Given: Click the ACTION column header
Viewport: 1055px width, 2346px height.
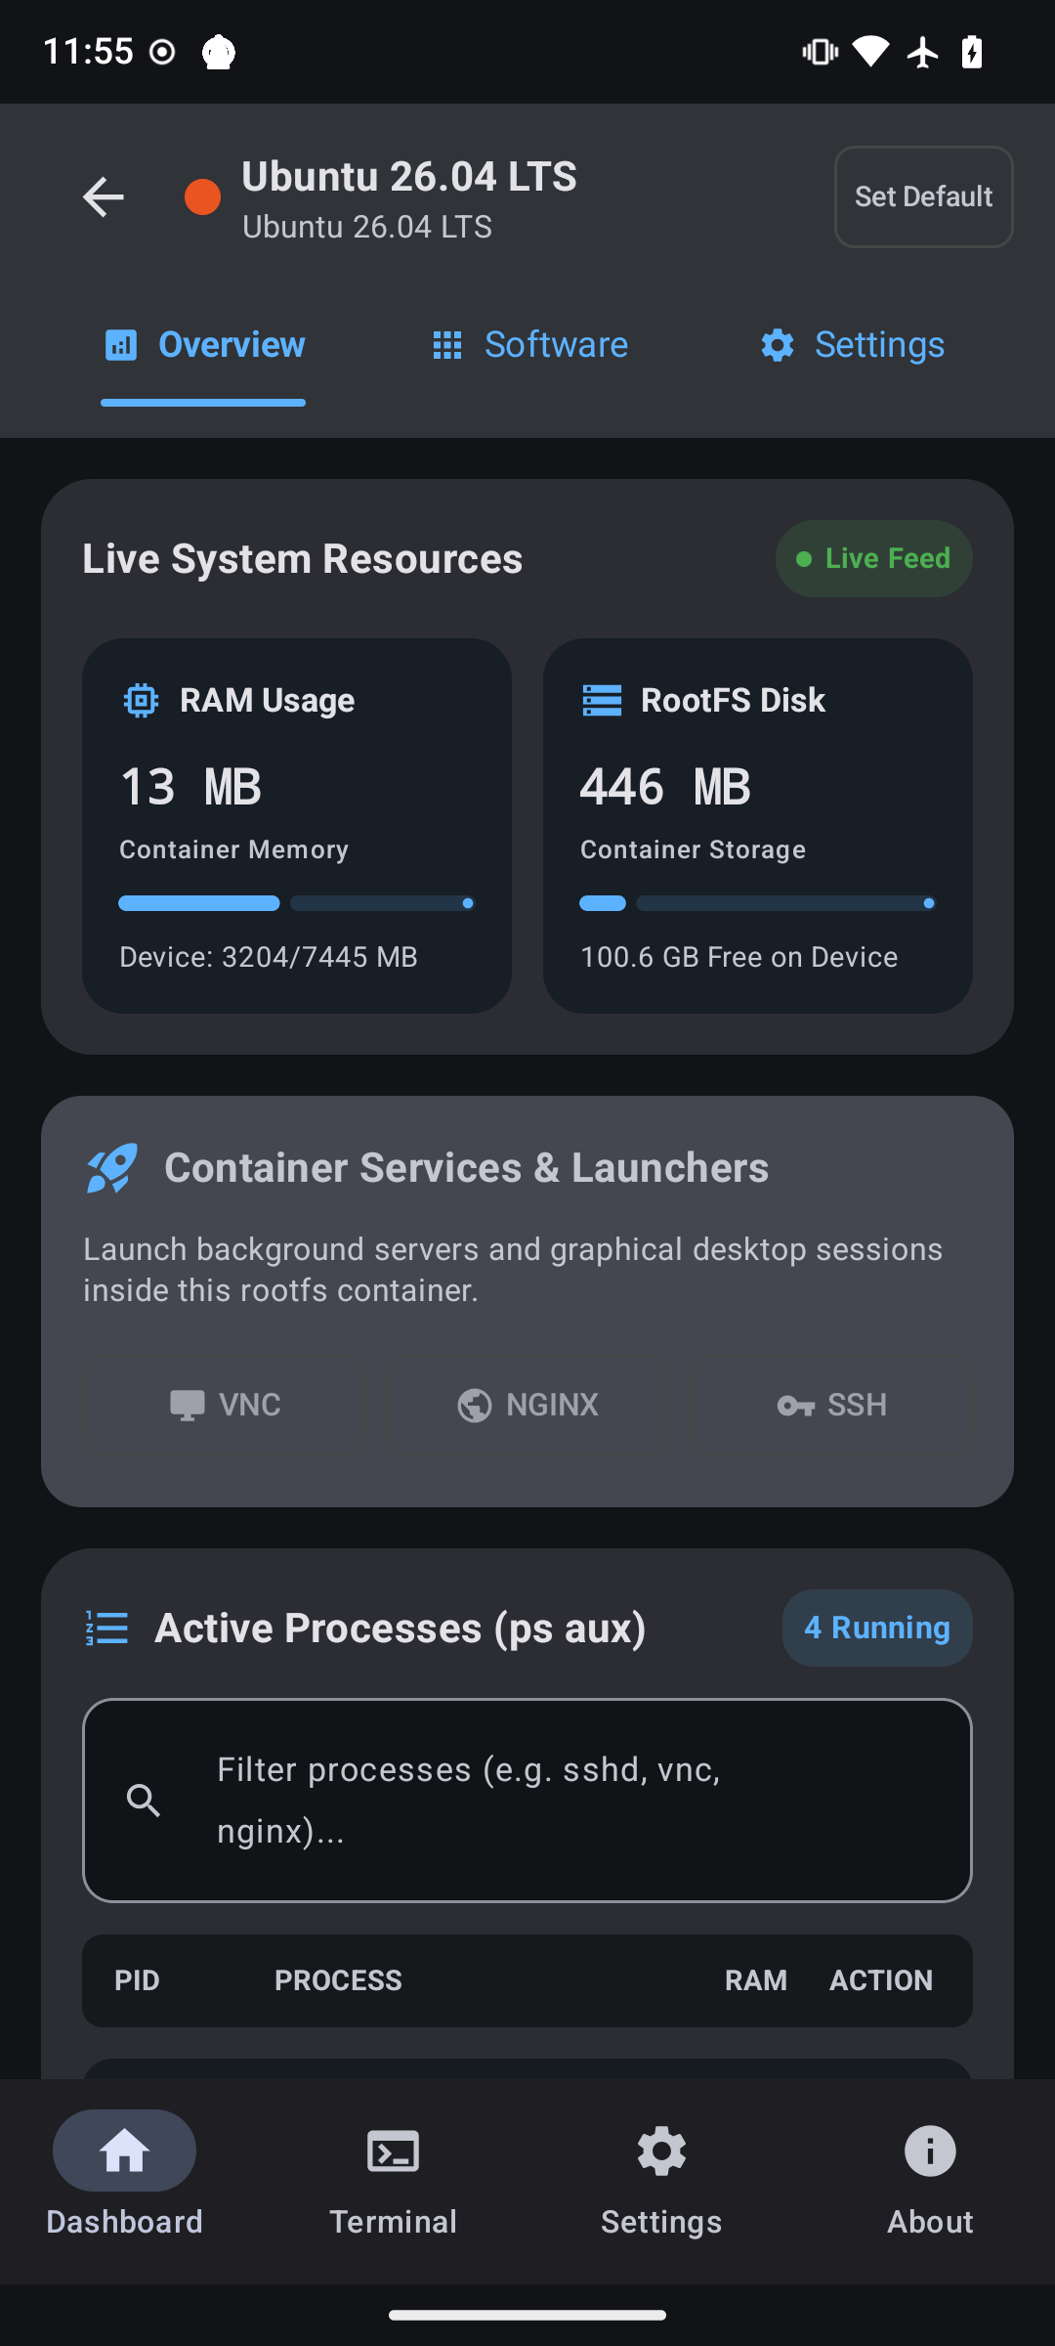Looking at the screenshot, I should pos(881,1980).
